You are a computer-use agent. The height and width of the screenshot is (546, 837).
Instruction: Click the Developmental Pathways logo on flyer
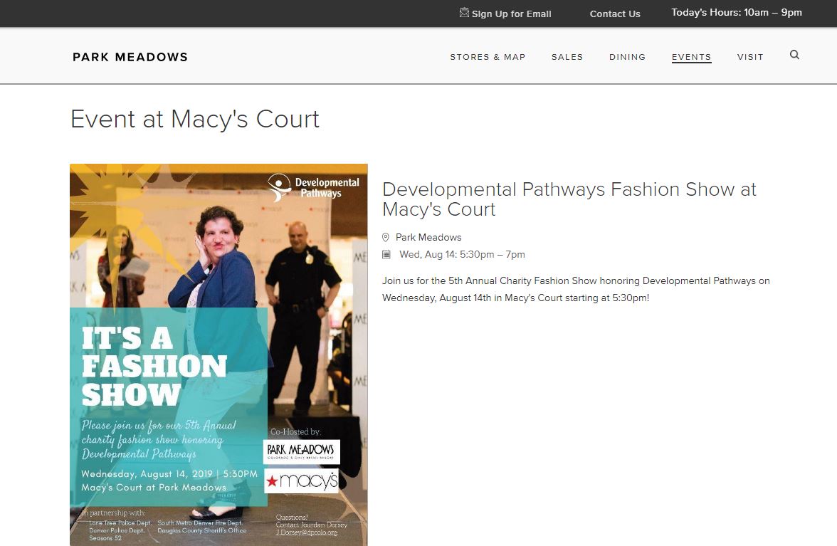coord(314,188)
